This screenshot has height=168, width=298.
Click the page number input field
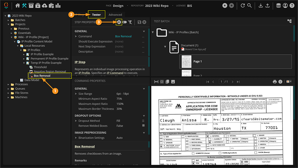click(221, 82)
